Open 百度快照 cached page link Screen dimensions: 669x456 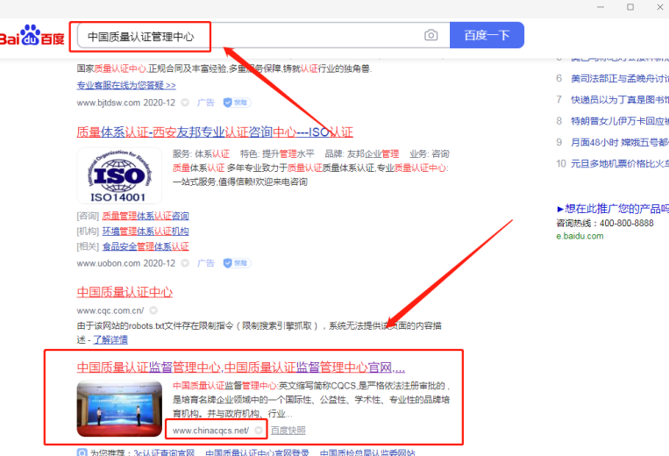[288, 431]
